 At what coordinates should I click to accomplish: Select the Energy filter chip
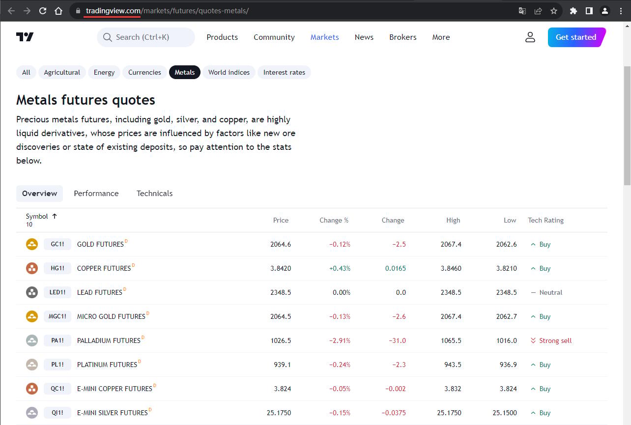click(104, 72)
